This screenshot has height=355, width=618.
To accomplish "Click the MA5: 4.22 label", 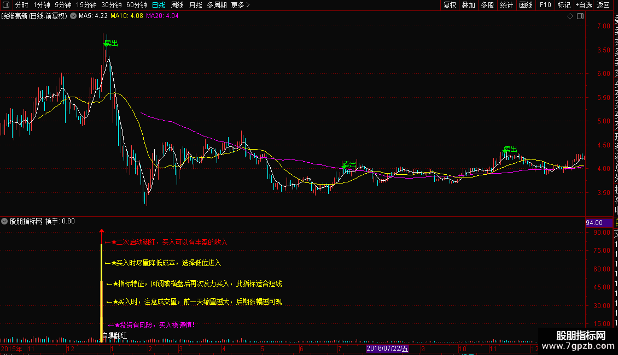I will coord(93,16).
